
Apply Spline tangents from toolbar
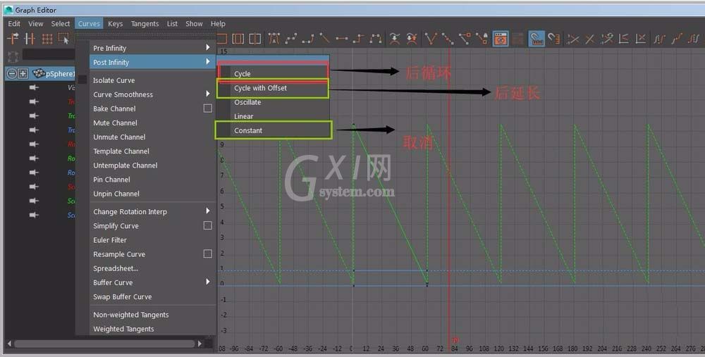(x=291, y=39)
